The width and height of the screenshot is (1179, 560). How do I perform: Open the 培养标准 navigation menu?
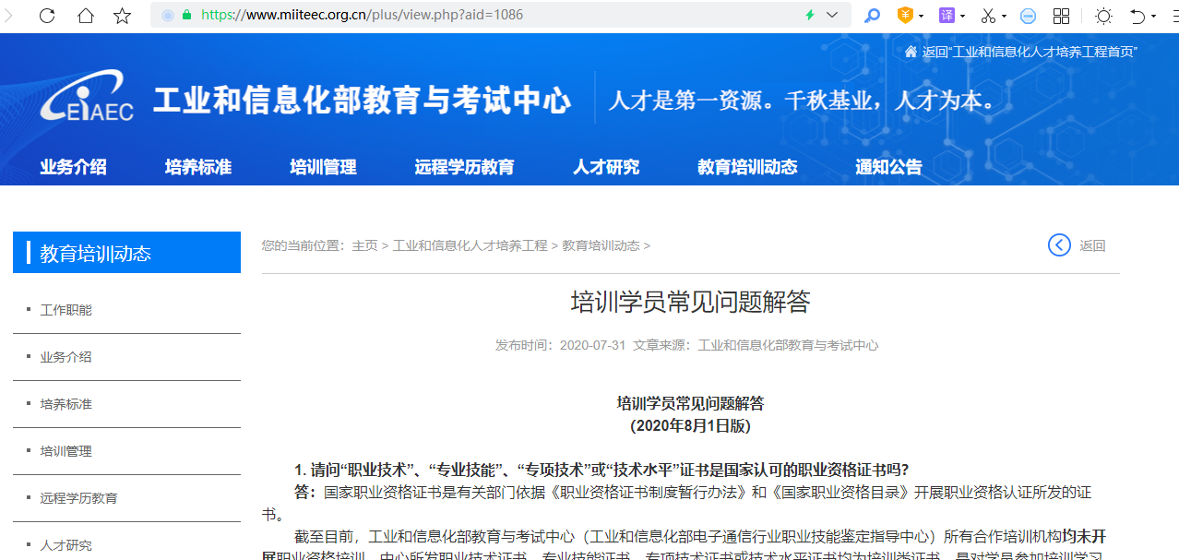point(198,167)
